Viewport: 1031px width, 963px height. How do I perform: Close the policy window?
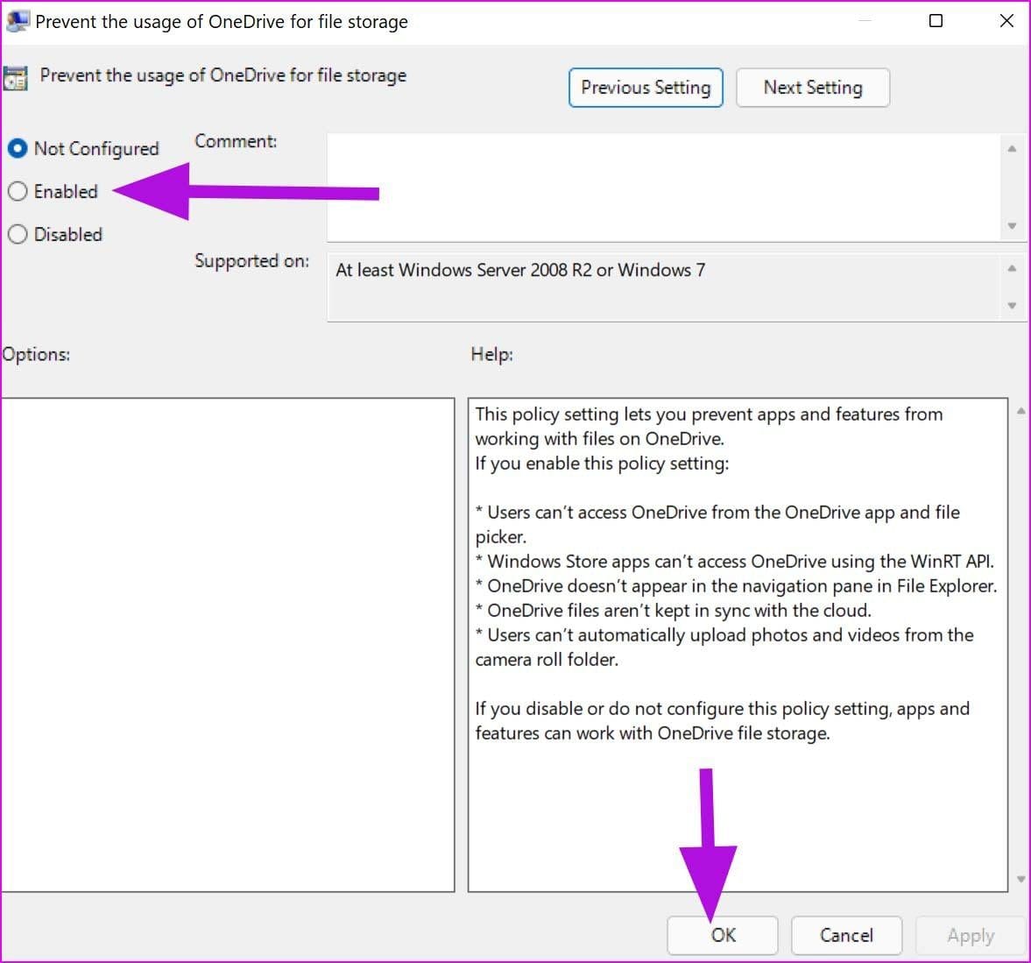1006,21
